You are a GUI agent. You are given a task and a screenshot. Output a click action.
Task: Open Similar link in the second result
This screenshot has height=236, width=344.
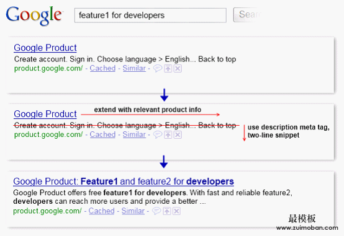[x=134, y=134]
